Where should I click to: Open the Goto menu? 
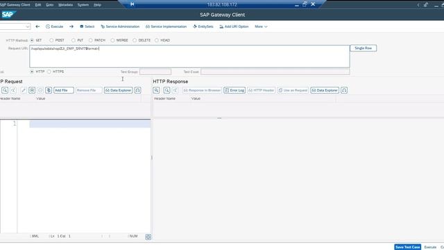pos(49,5)
